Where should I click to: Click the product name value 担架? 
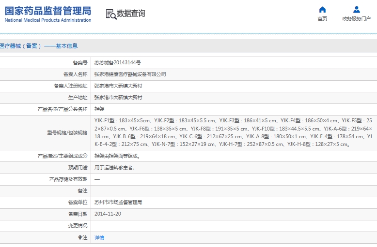tap(99, 109)
